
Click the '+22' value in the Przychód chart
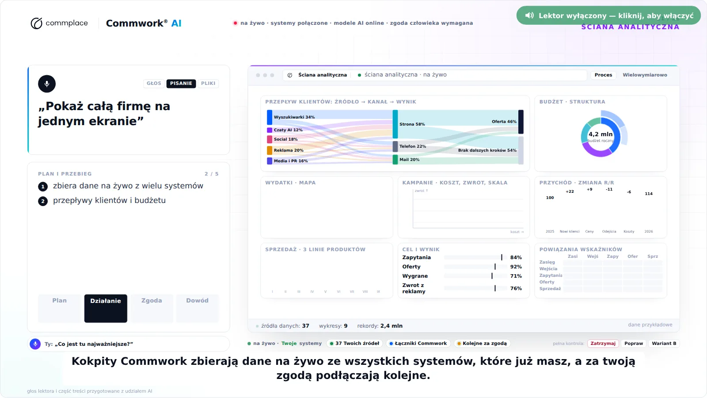coord(570,191)
